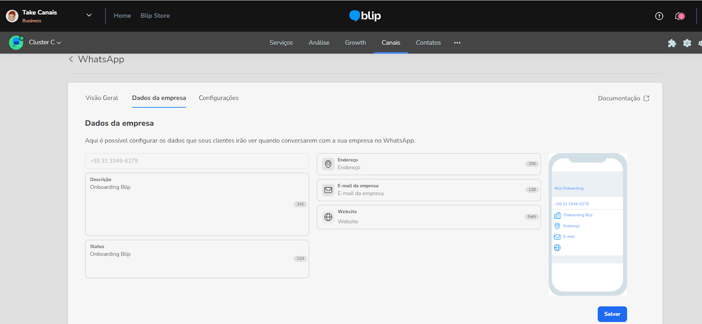Click the 241 character counter badge
Image resolution: width=702 pixels, height=324 pixels.
tap(300, 204)
